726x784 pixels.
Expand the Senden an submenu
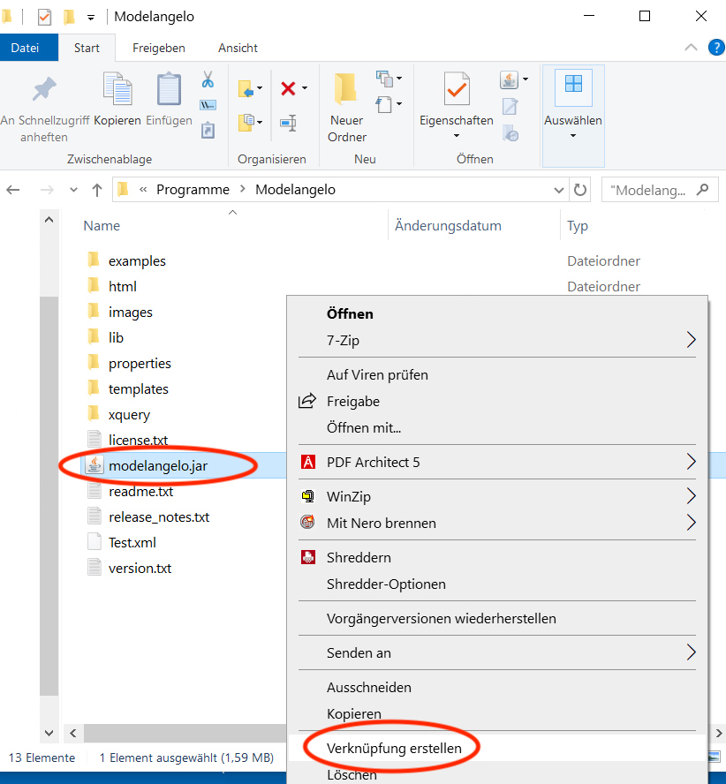click(x=691, y=652)
